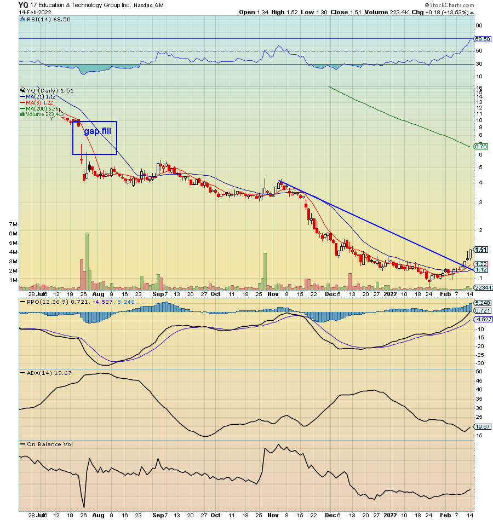Viewport: 493px width, 520px height.
Task: Click the 90 tick on RSI axis
Action: tap(479, 26)
